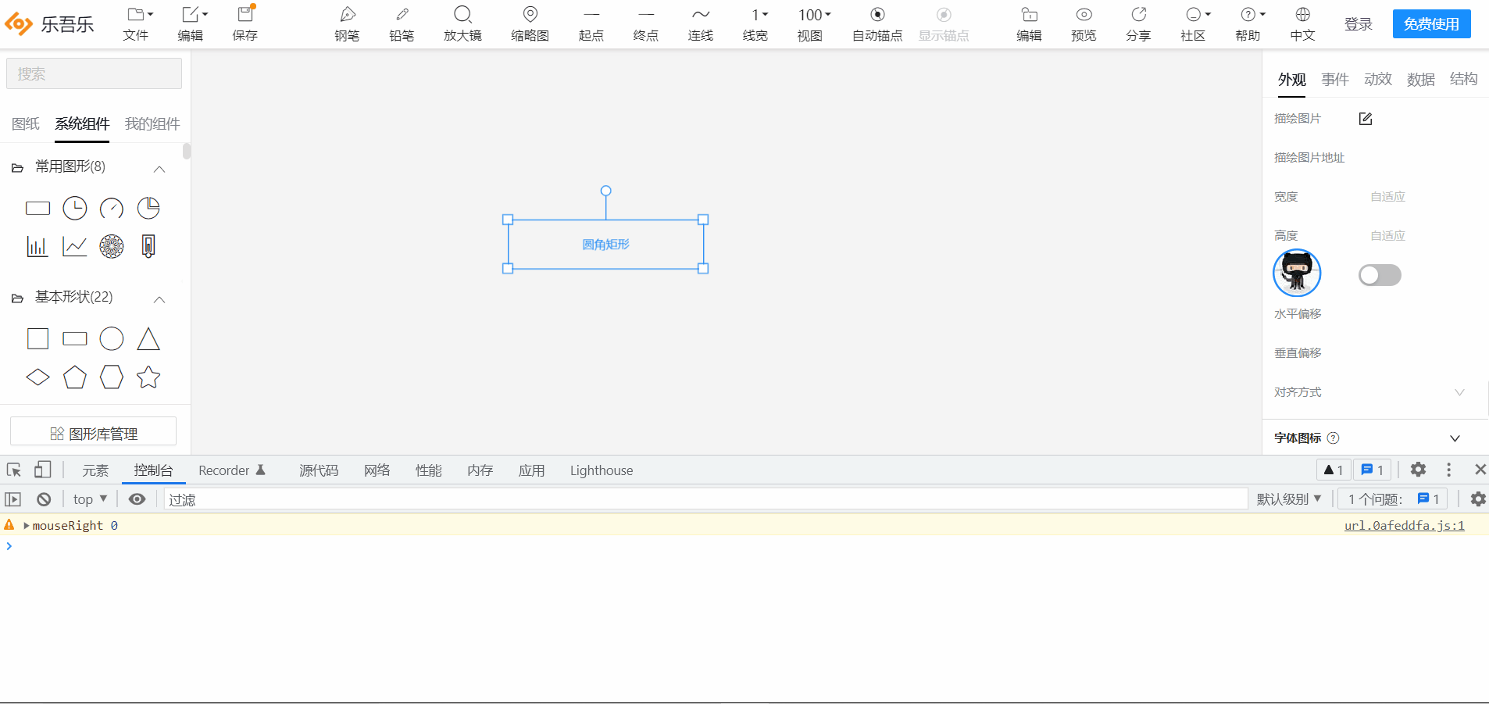Toggle show anchors (显示锚点)
Viewport: 1489px width, 704px height.
tap(943, 22)
